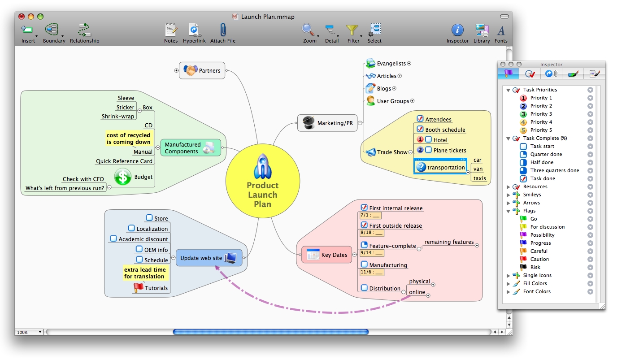Check the Store checkbox
Viewport: 626px width, 364px height.
148,218
